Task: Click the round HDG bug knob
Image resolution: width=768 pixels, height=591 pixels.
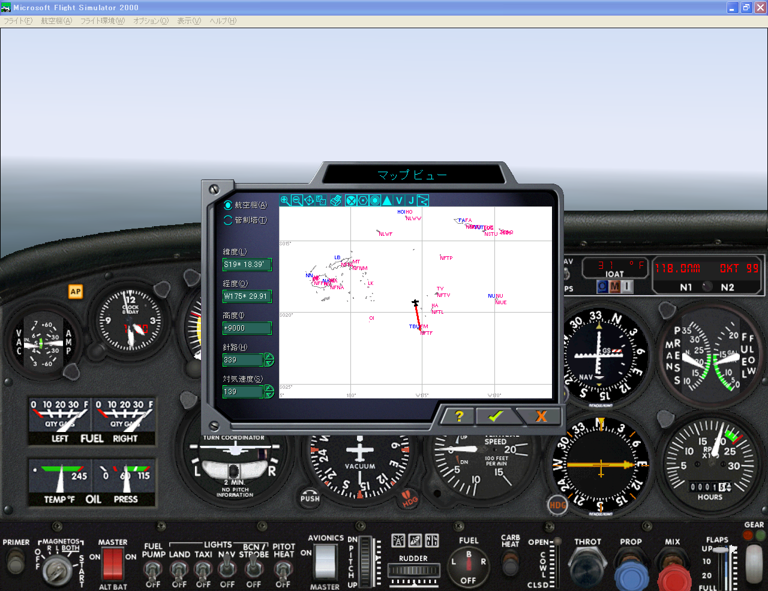Action: pyautogui.click(x=558, y=505)
